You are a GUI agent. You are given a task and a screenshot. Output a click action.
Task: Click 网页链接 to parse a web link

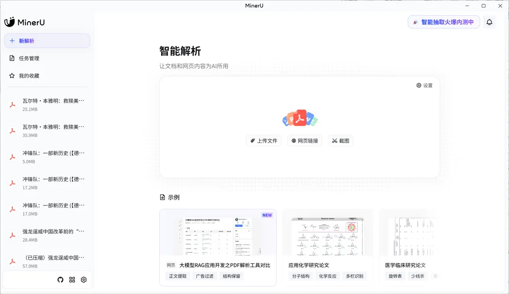coord(305,141)
